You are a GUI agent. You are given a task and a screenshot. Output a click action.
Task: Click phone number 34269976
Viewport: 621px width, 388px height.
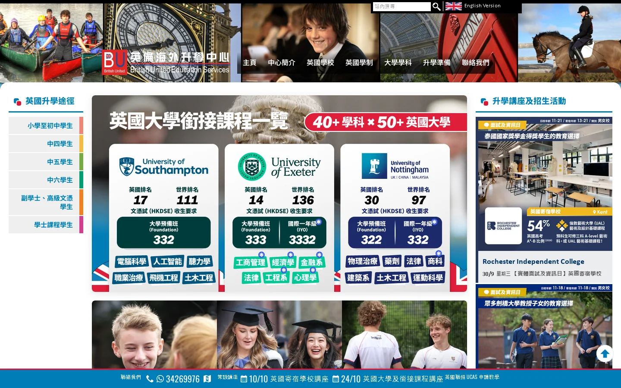183,379
